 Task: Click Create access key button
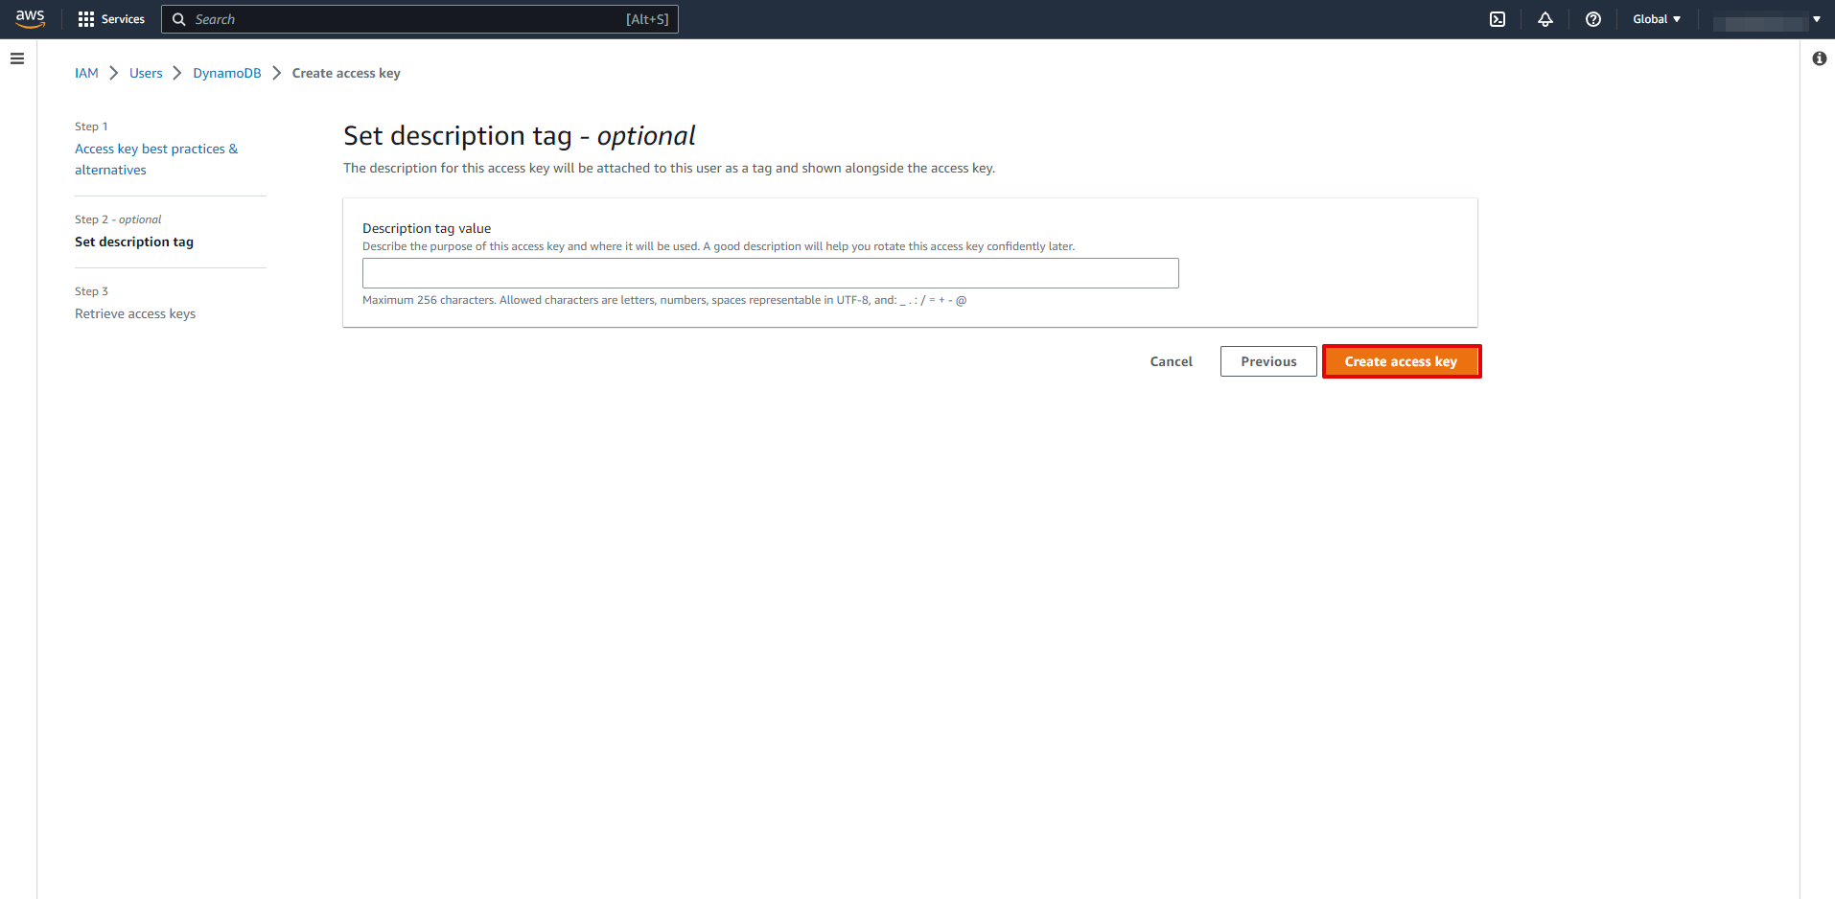[1401, 361]
